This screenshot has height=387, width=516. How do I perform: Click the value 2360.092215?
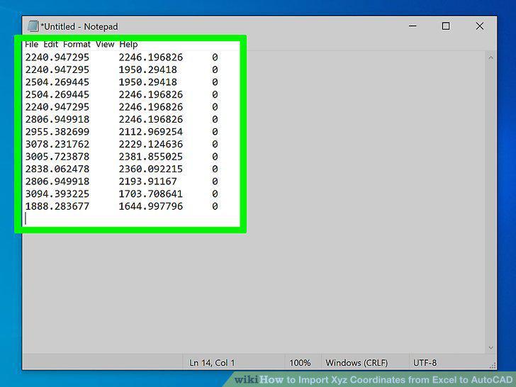point(151,169)
